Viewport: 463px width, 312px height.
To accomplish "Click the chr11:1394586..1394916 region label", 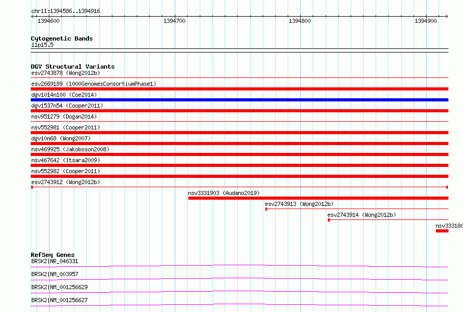I will 66,11.
